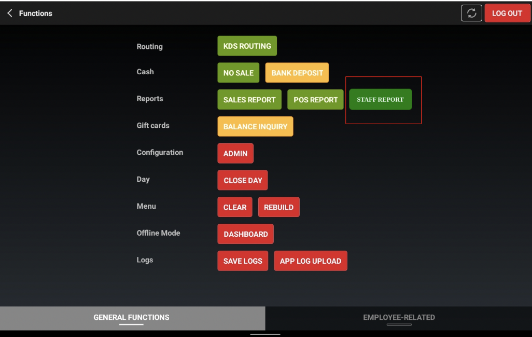Open BANK DEPOSIT
The width and height of the screenshot is (532, 337).
(x=297, y=73)
